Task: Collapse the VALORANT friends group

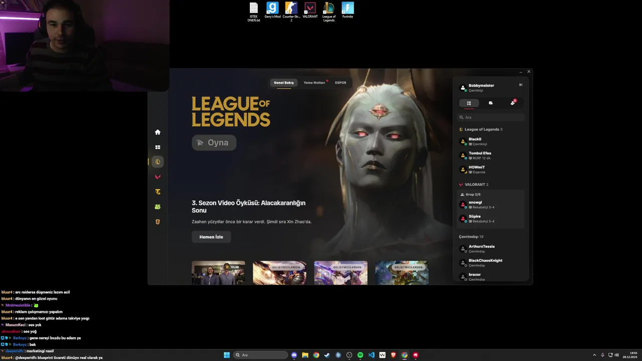Action: [473, 185]
